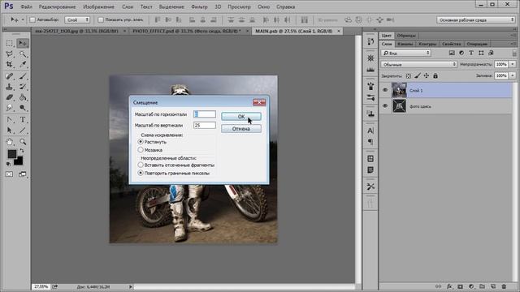Add a layer mask
This screenshot has height=292, width=520.
(x=461, y=286)
